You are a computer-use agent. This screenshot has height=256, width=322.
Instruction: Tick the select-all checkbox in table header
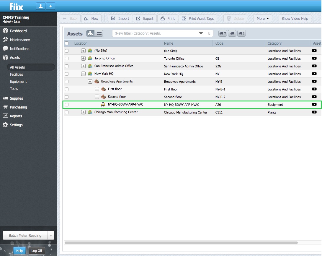(67, 43)
